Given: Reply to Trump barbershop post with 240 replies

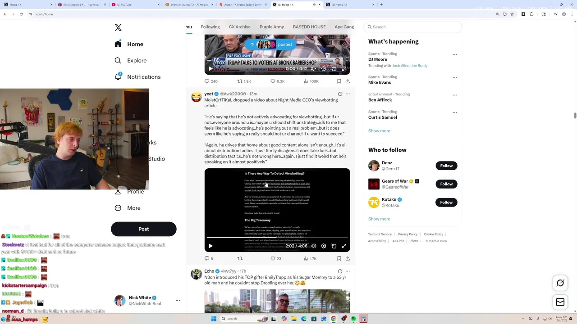Looking at the screenshot, I should point(211,81).
